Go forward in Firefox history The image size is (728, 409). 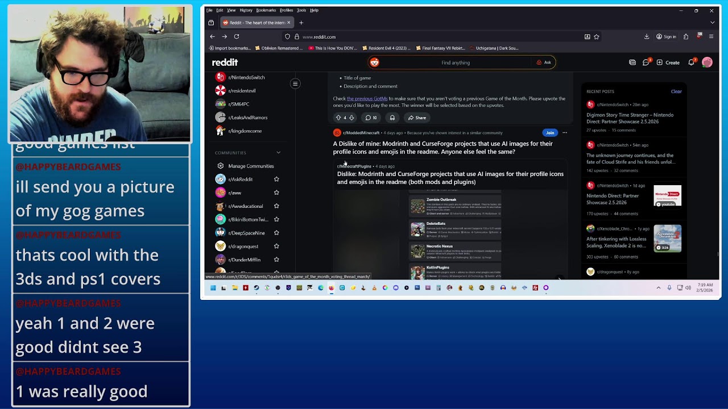pyautogui.click(x=225, y=36)
